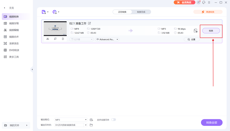Click the 3.92 MB output size
Image resolution: width=230 pixels, height=131 pixels.
pos(165,33)
